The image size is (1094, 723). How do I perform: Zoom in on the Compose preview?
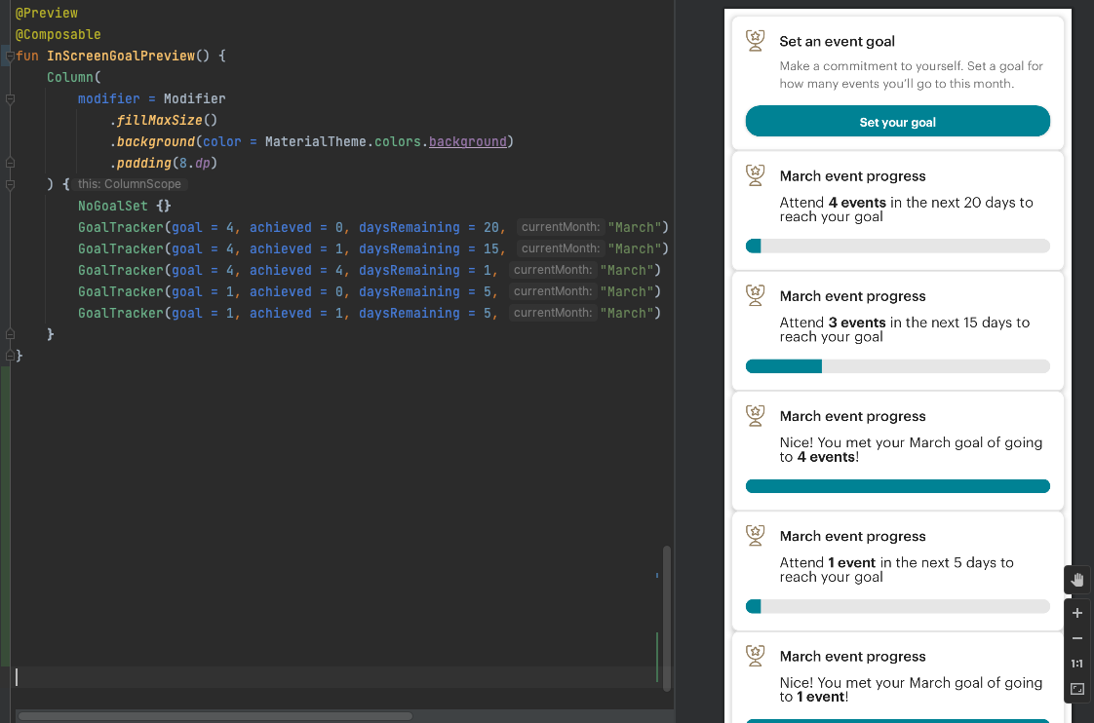point(1076,613)
